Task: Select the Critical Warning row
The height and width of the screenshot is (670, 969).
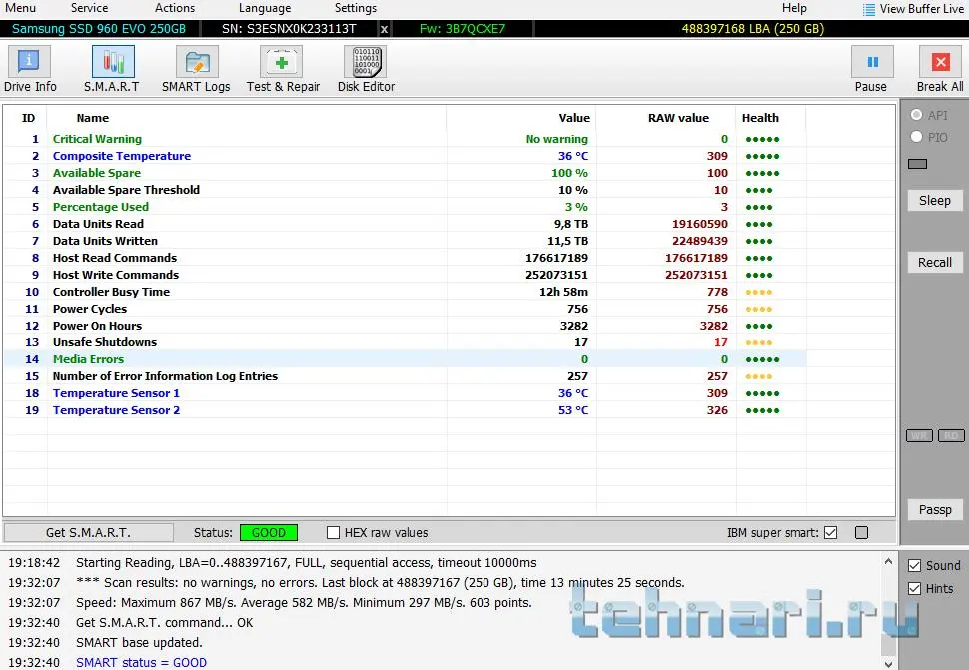Action: [x=406, y=139]
